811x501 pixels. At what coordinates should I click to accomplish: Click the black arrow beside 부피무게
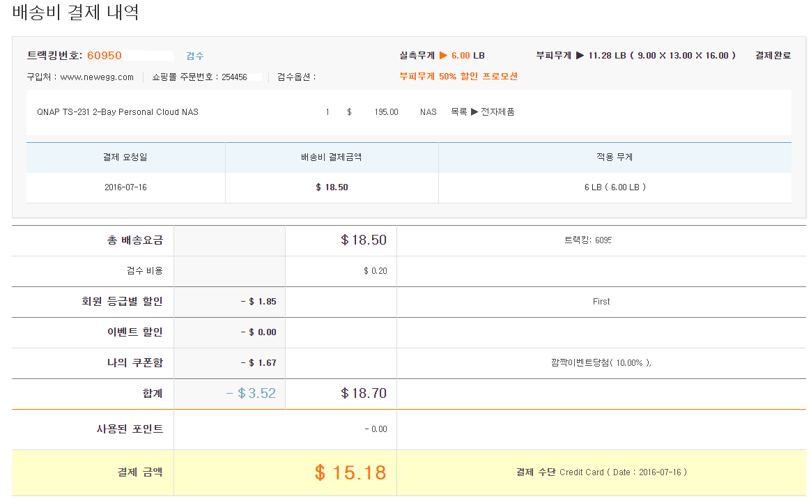point(580,56)
